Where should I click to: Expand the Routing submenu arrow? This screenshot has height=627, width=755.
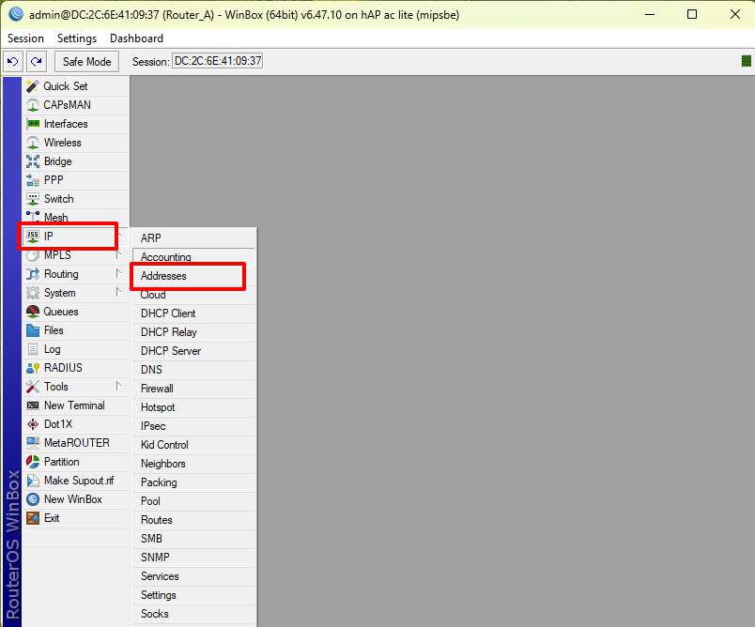pyautogui.click(x=118, y=273)
